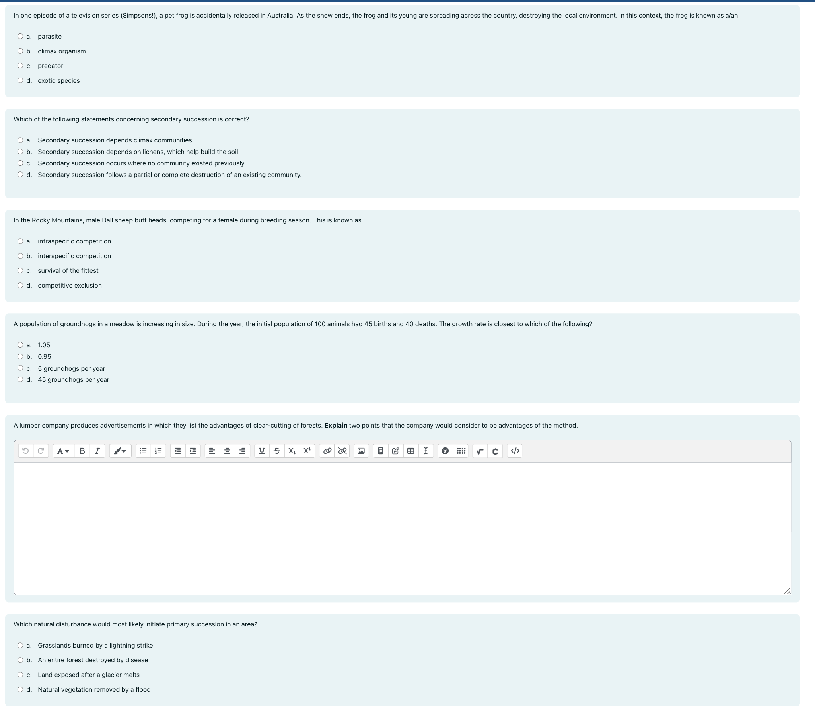Apply italic formatting in the editor toolbar
Screen dimensions: 815x712
point(97,451)
